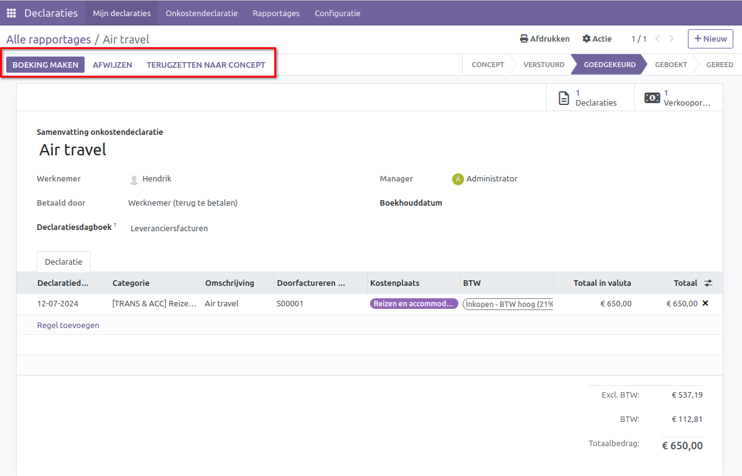Open column settings adjust icon

tap(708, 283)
